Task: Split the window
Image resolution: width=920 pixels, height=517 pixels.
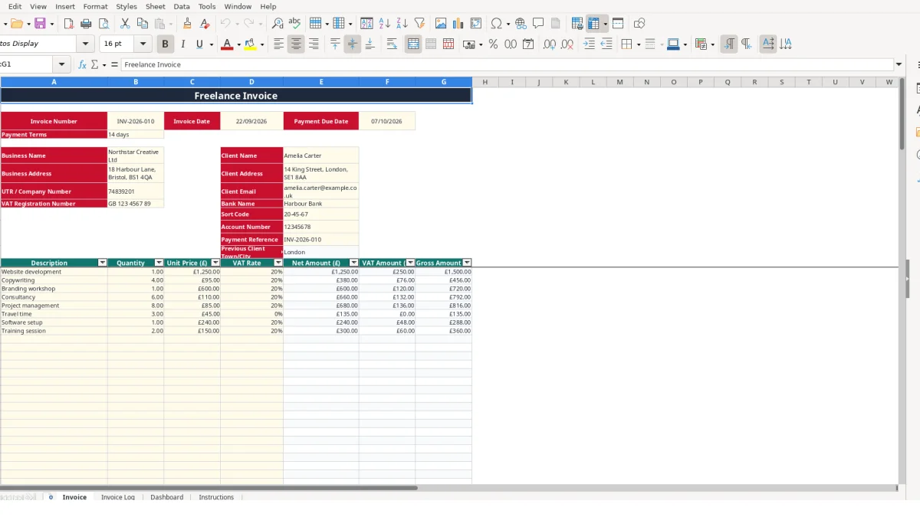Action: pos(618,24)
